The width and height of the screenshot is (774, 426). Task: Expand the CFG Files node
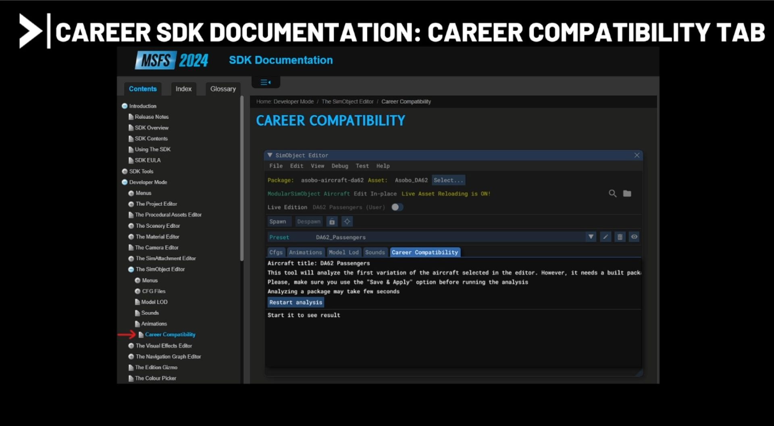[x=137, y=291]
